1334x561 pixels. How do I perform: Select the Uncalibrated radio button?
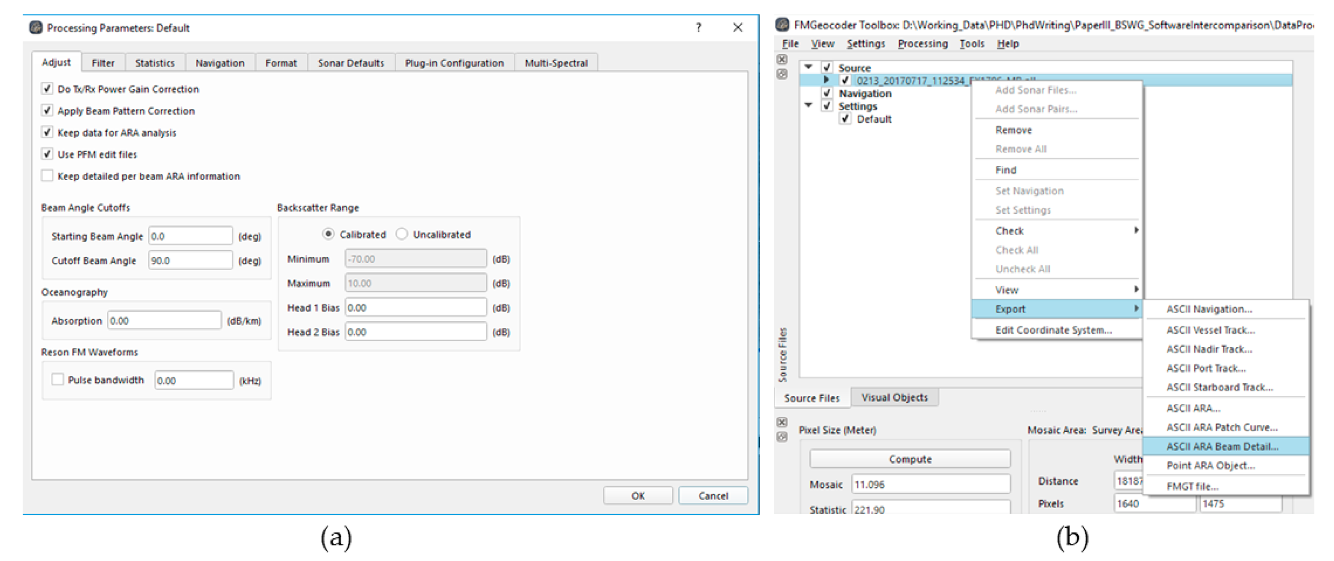[x=402, y=234]
